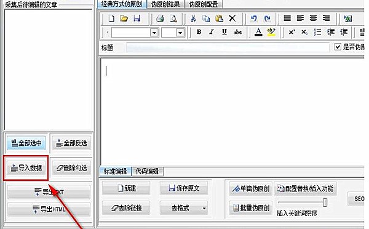Viewport: 369px width, 229px height.
Task: Open a file with the folder icon
Action: [124, 18]
